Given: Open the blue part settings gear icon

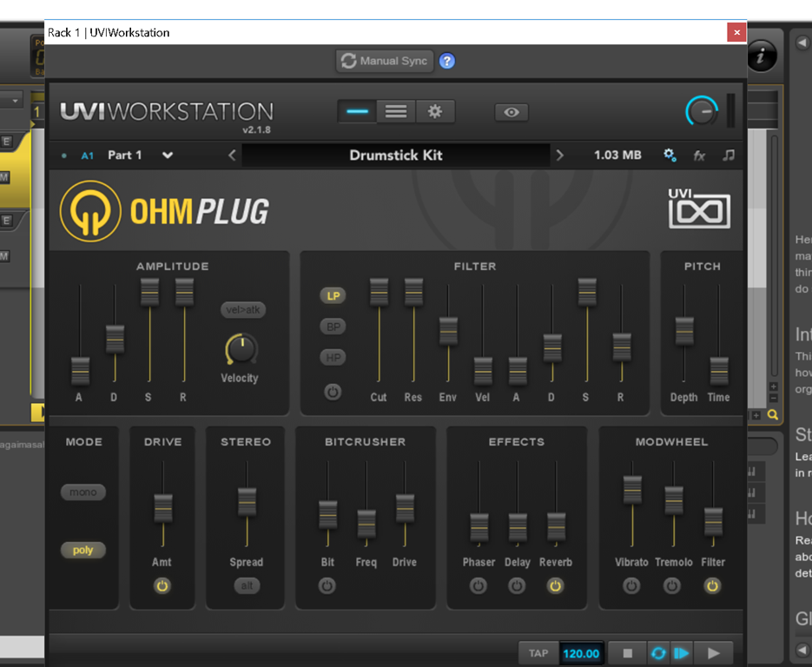Looking at the screenshot, I should tap(670, 155).
